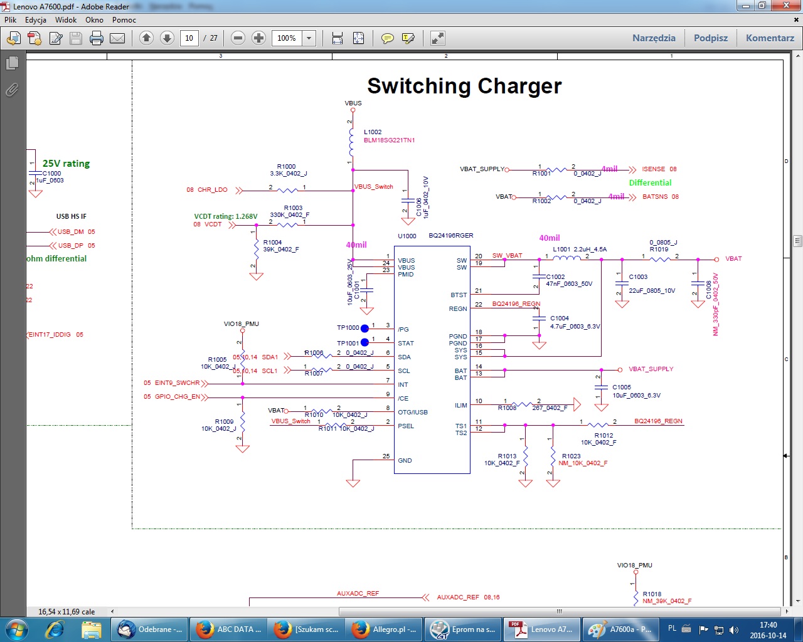
Task: Go to next page arrow
Action: coord(167,38)
